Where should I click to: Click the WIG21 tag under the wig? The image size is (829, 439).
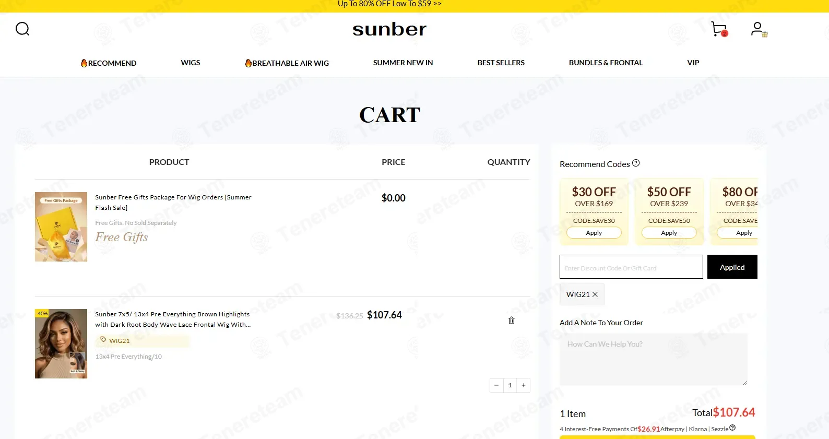(143, 341)
